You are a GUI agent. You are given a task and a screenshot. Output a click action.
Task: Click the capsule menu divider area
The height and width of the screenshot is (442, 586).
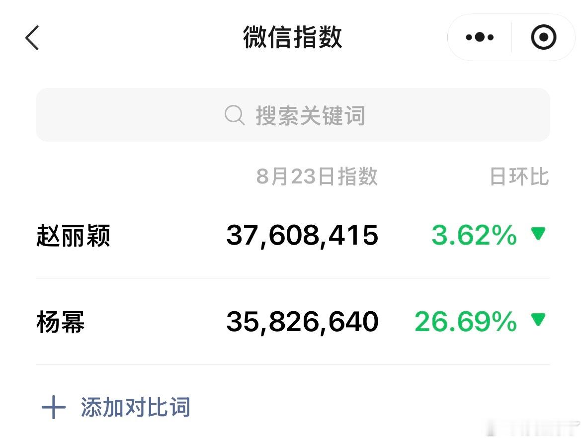(x=511, y=37)
